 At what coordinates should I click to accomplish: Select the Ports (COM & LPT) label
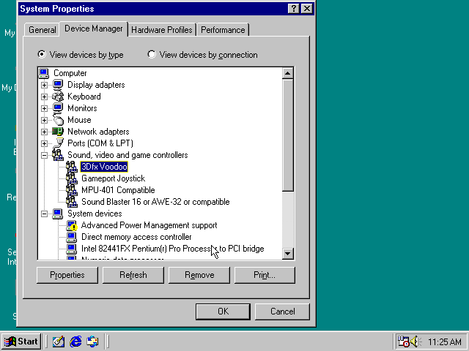point(100,143)
